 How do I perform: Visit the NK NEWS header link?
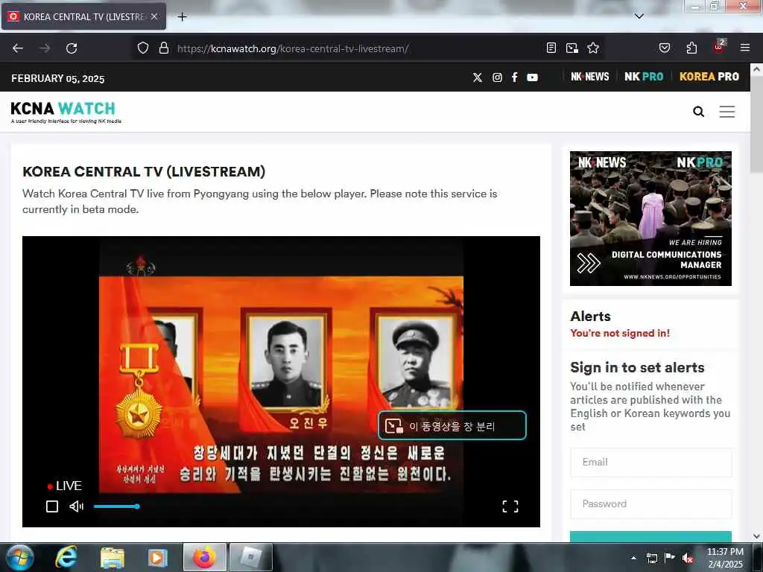pos(590,77)
